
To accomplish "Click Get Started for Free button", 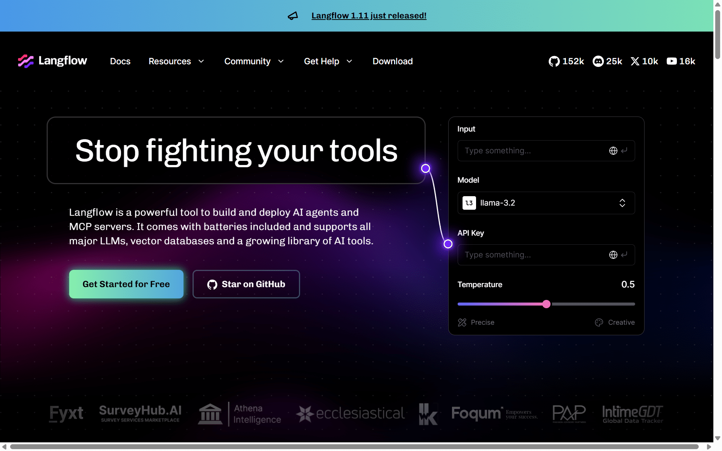I will pos(126,284).
